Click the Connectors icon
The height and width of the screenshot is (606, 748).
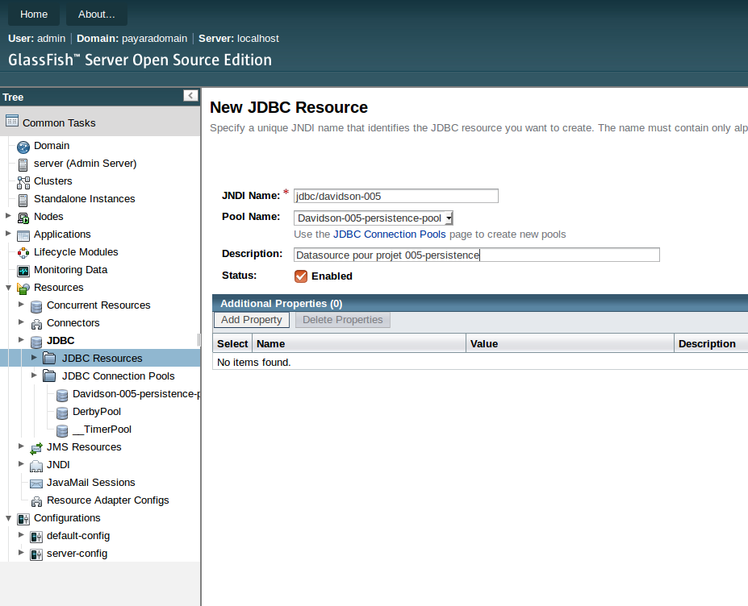[x=36, y=324]
